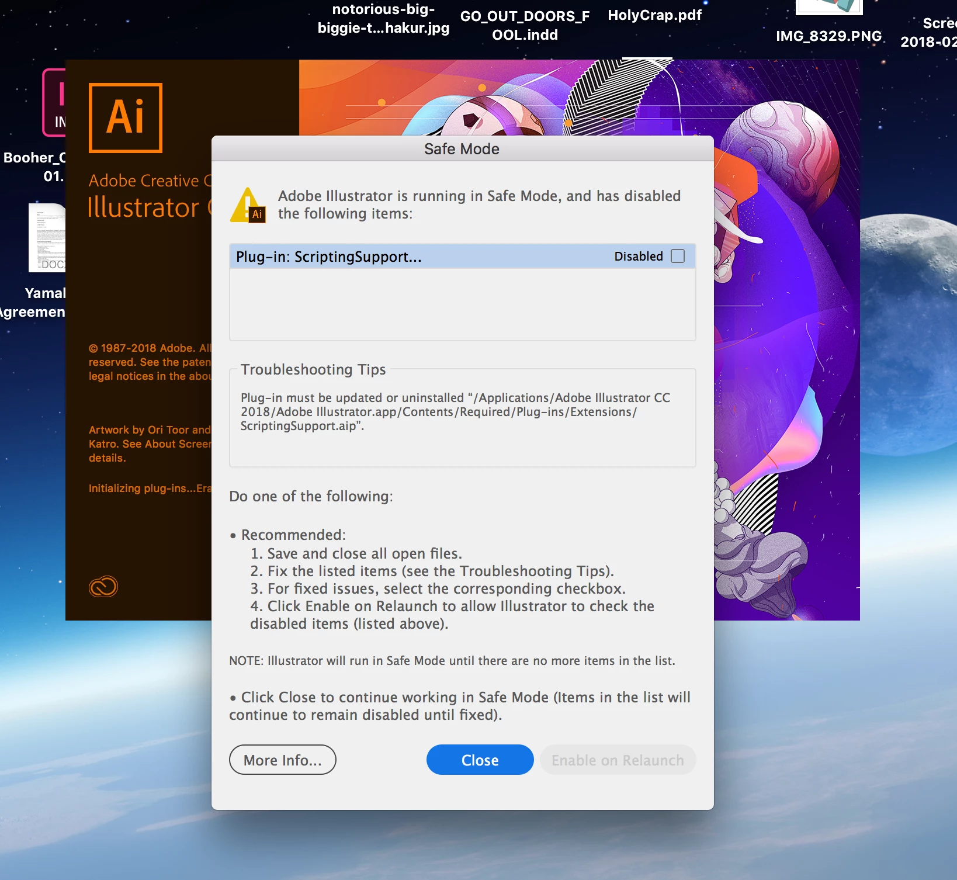Check the Disabled checkbox for ScriptingSupport plug-in
This screenshot has height=880, width=957.
678,256
